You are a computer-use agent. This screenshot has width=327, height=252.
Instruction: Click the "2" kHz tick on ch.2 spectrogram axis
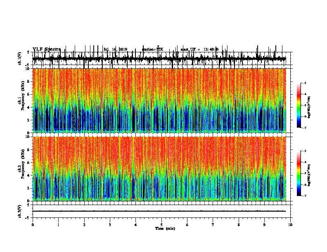coord(29,188)
